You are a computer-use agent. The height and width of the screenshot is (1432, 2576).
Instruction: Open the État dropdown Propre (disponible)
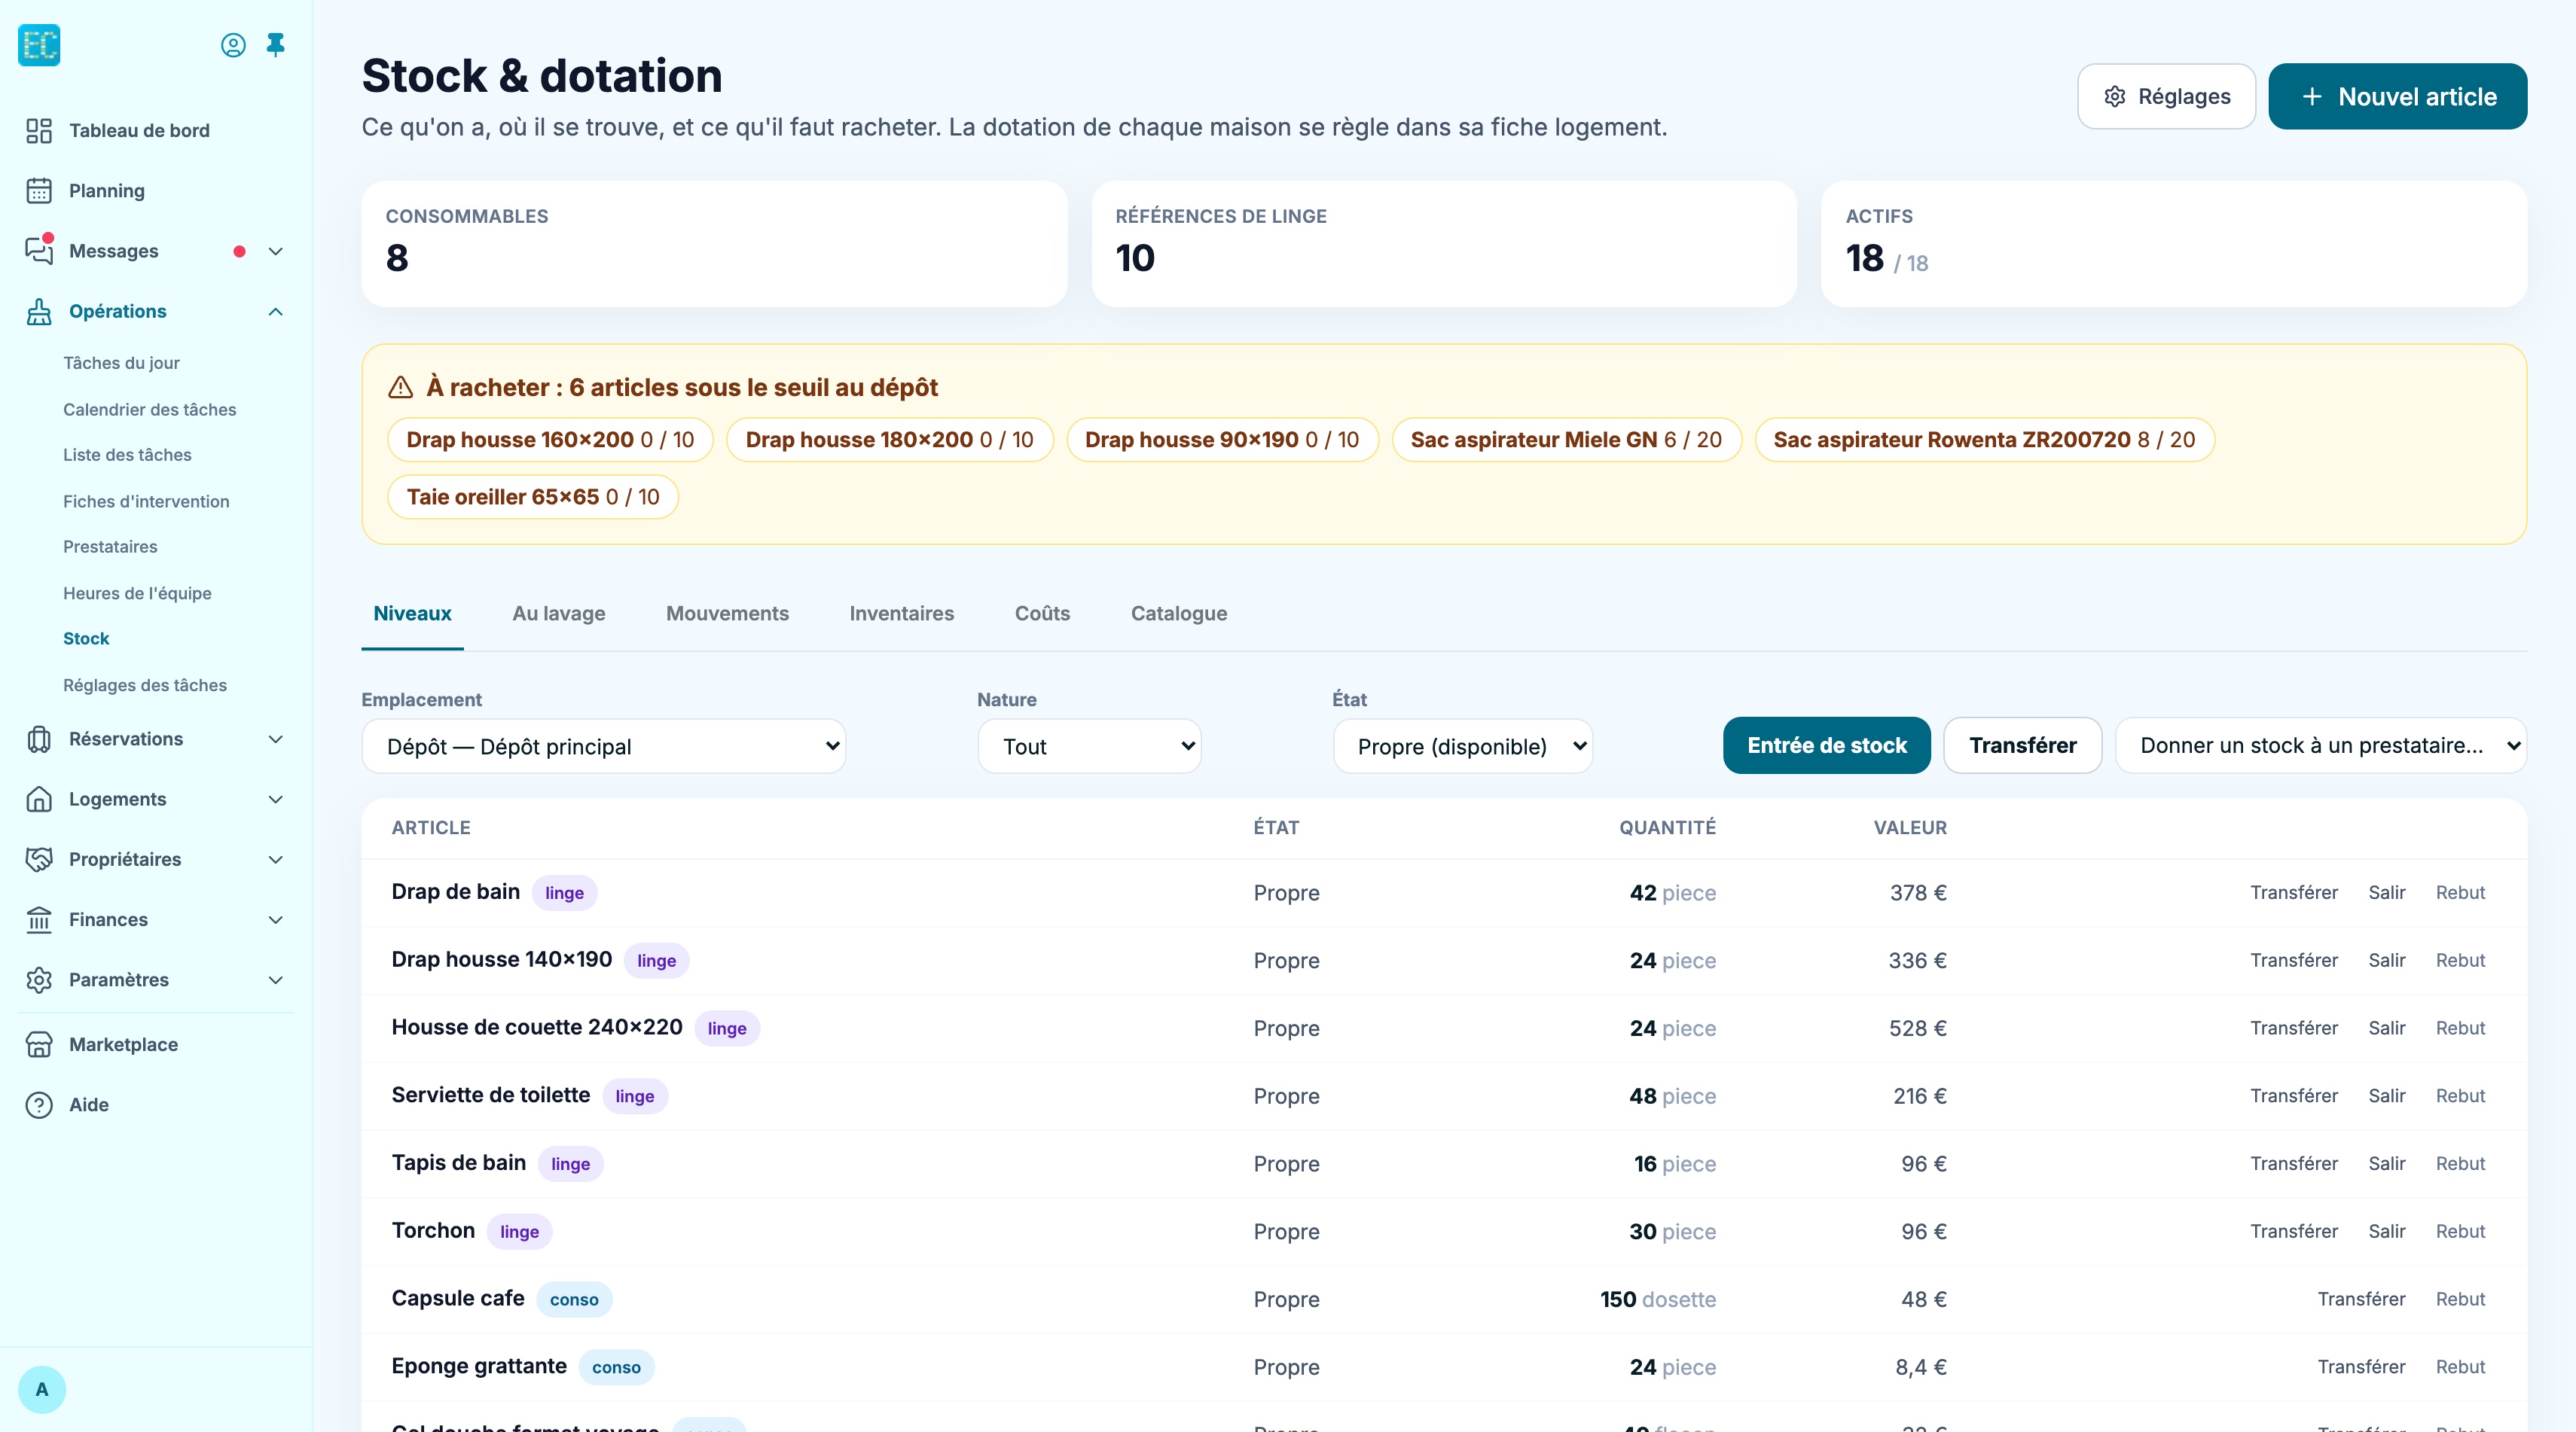tap(1463, 746)
